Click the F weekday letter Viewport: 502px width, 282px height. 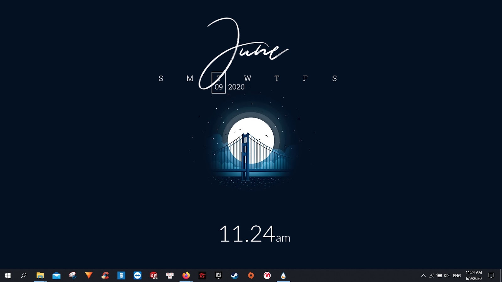click(x=305, y=78)
